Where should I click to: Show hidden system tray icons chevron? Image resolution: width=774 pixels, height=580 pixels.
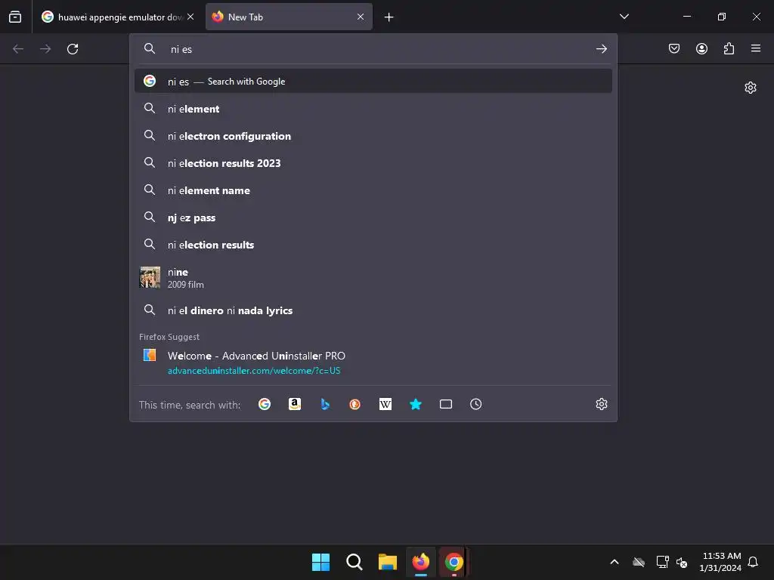pos(614,562)
